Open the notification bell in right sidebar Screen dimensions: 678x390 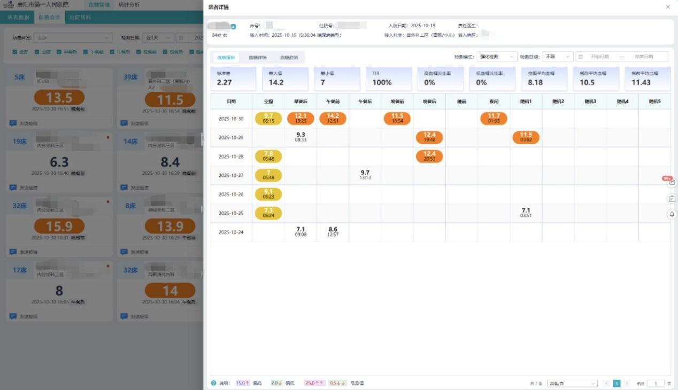(672, 214)
